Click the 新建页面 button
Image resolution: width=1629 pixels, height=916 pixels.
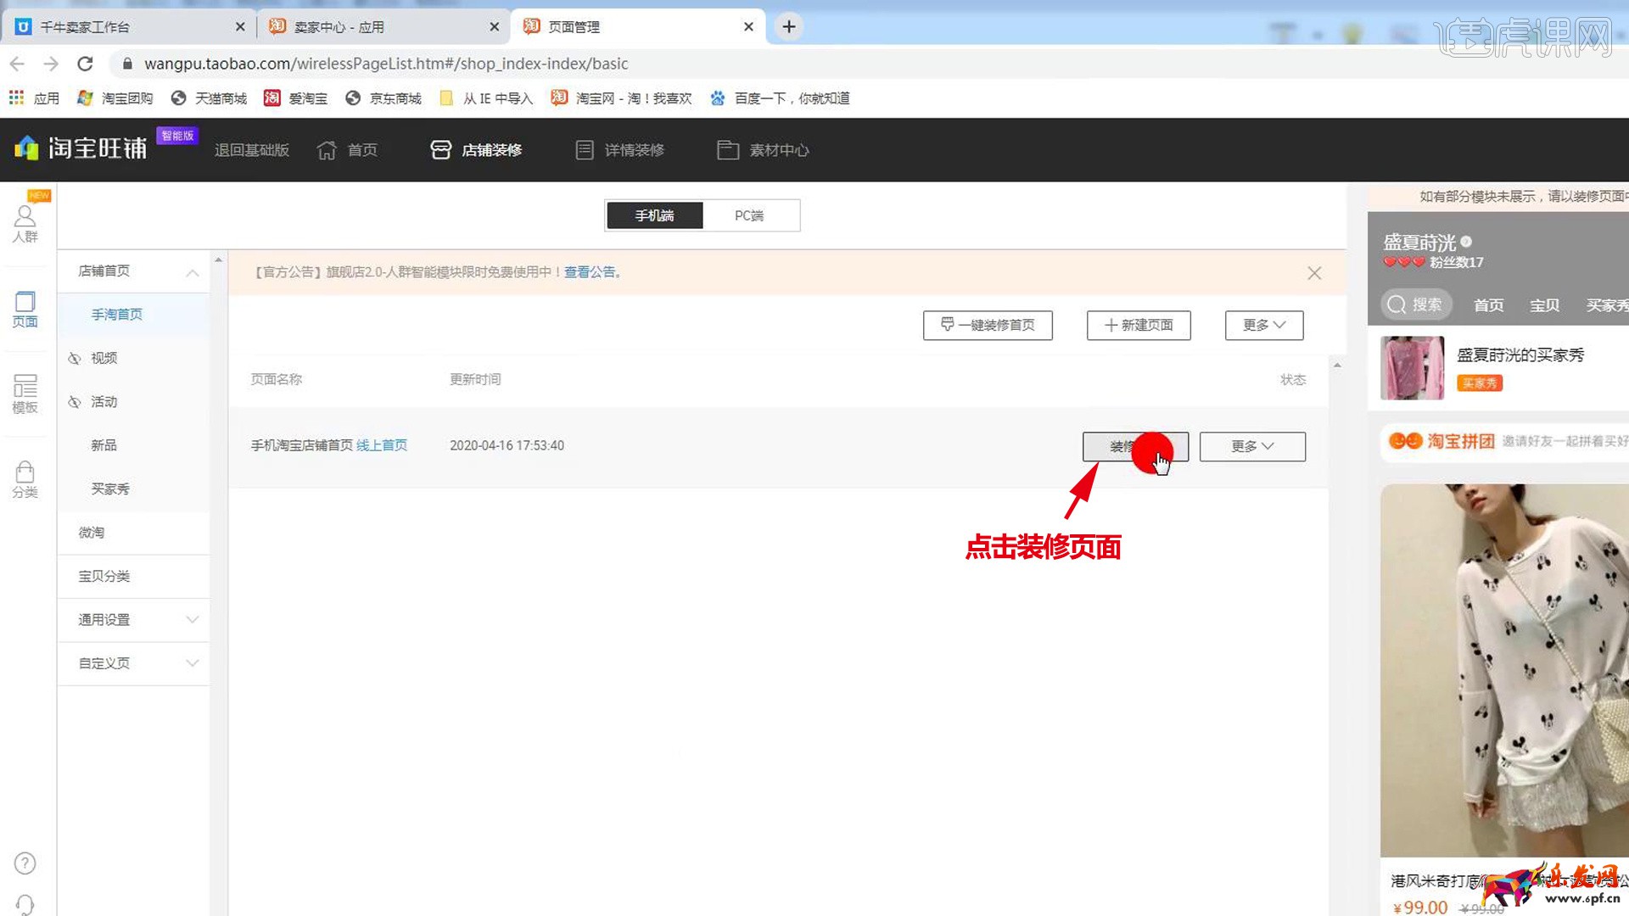(x=1139, y=326)
